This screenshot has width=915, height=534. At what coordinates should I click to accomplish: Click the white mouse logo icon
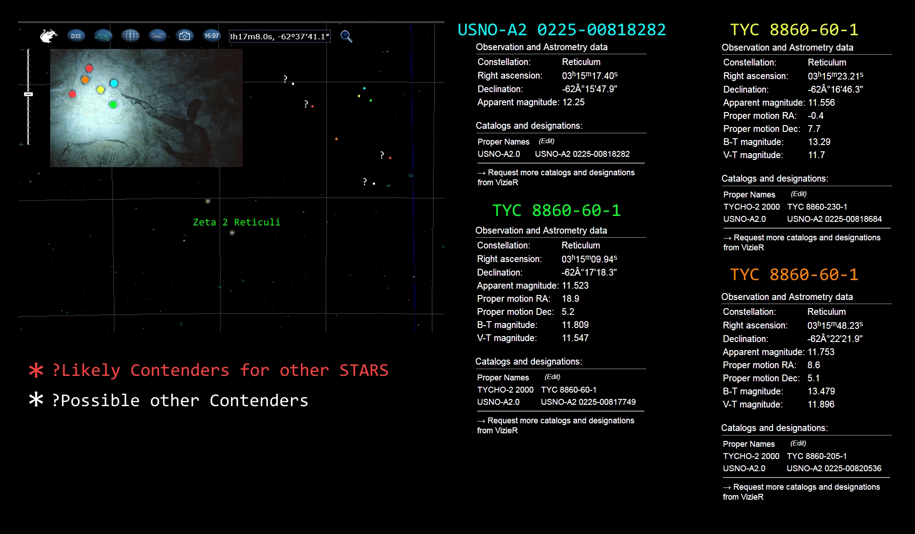click(x=48, y=36)
